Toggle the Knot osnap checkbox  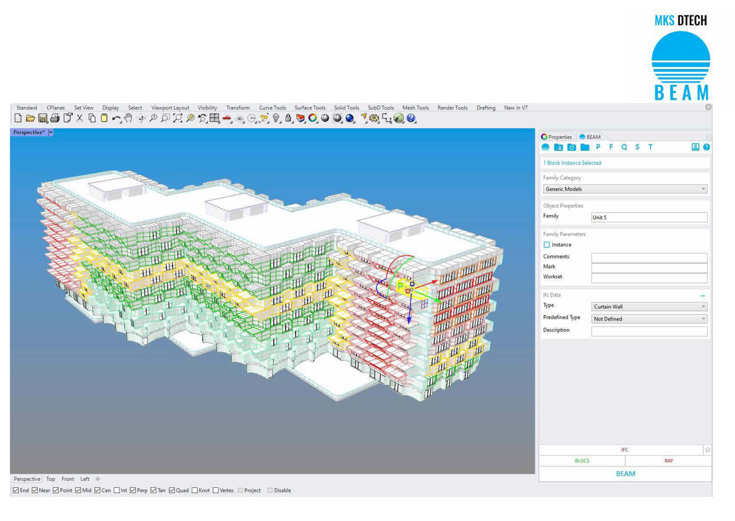[x=195, y=491]
